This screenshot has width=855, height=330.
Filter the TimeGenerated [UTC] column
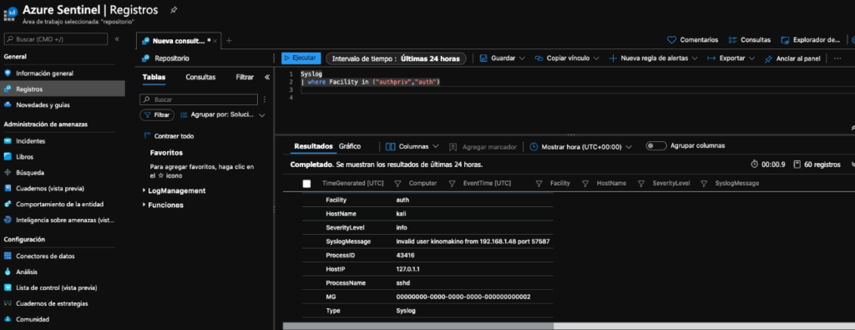397,184
